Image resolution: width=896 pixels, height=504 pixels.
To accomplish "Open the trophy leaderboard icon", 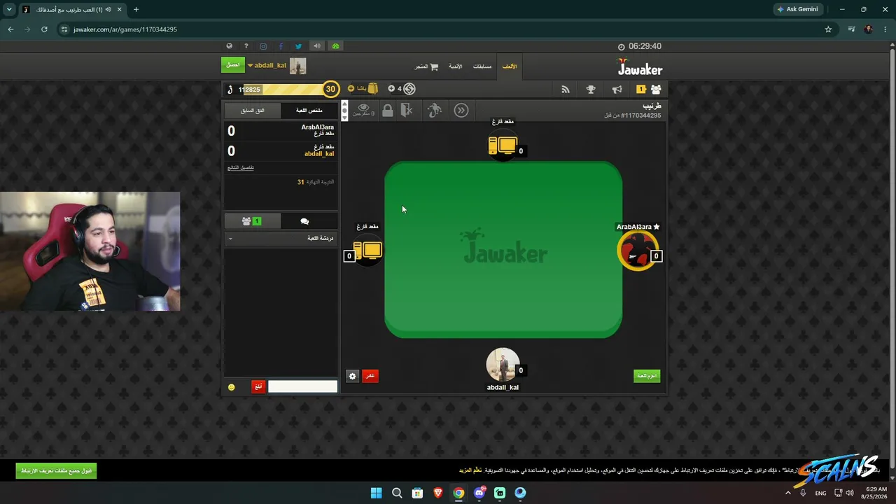I will point(591,90).
